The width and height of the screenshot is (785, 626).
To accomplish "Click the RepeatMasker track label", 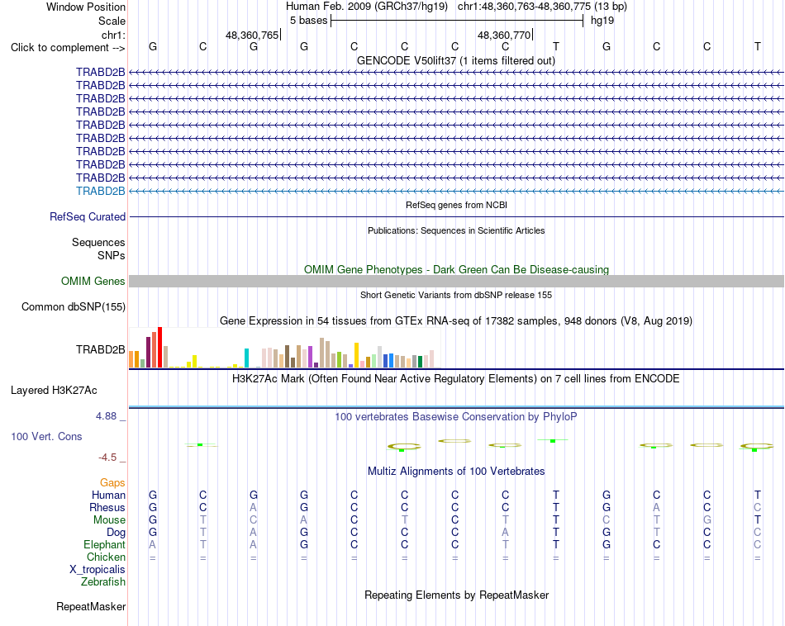I will (x=91, y=606).
